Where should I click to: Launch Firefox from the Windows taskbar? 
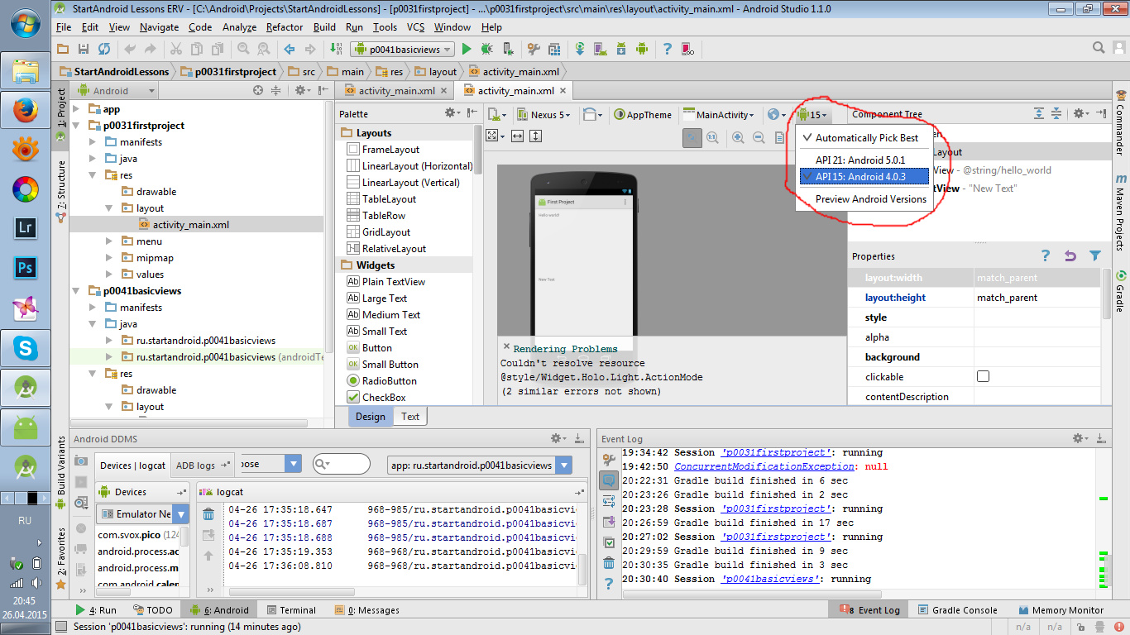click(x=25, y=110)
